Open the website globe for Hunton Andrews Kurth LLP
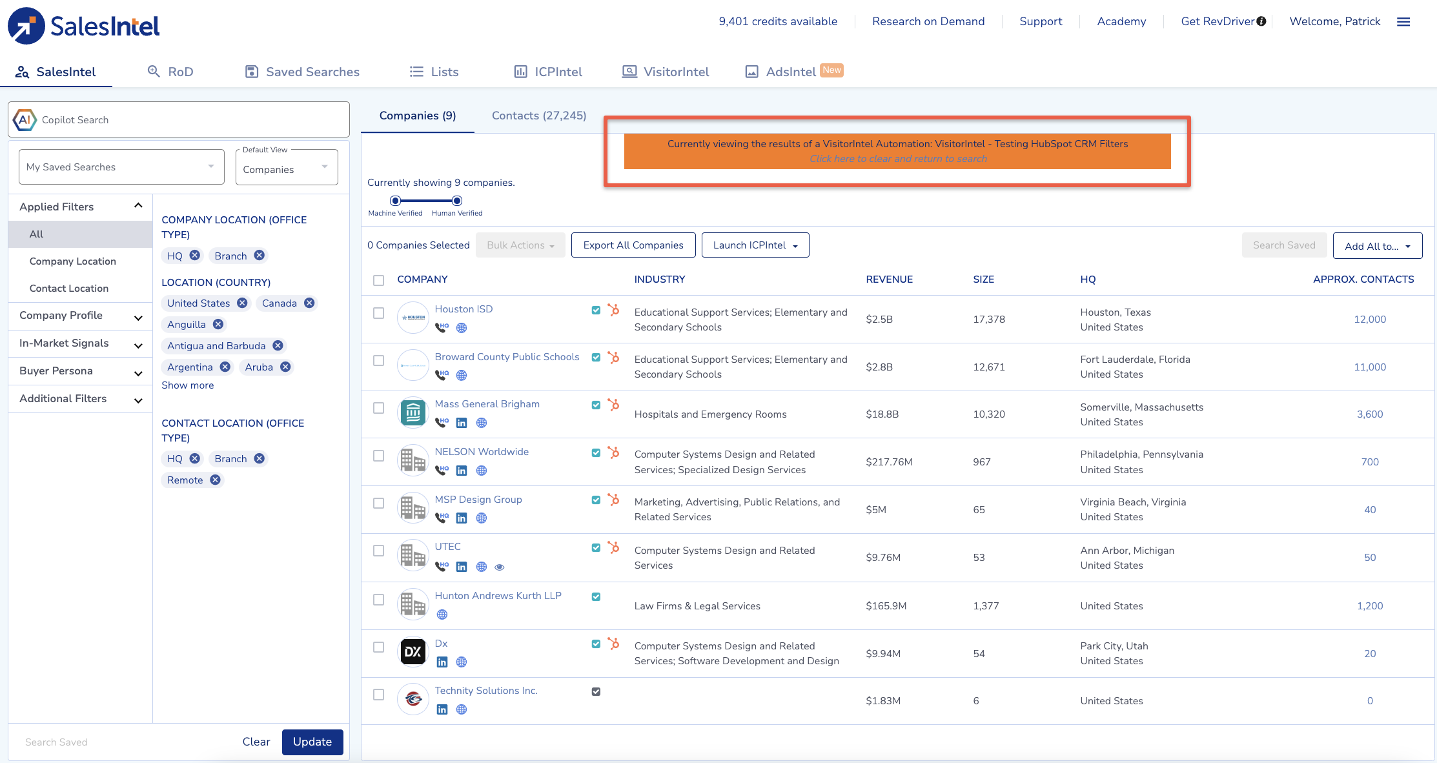Image resolution: width=1437 pixels, height=763 pixels. [x=442, y=615]
